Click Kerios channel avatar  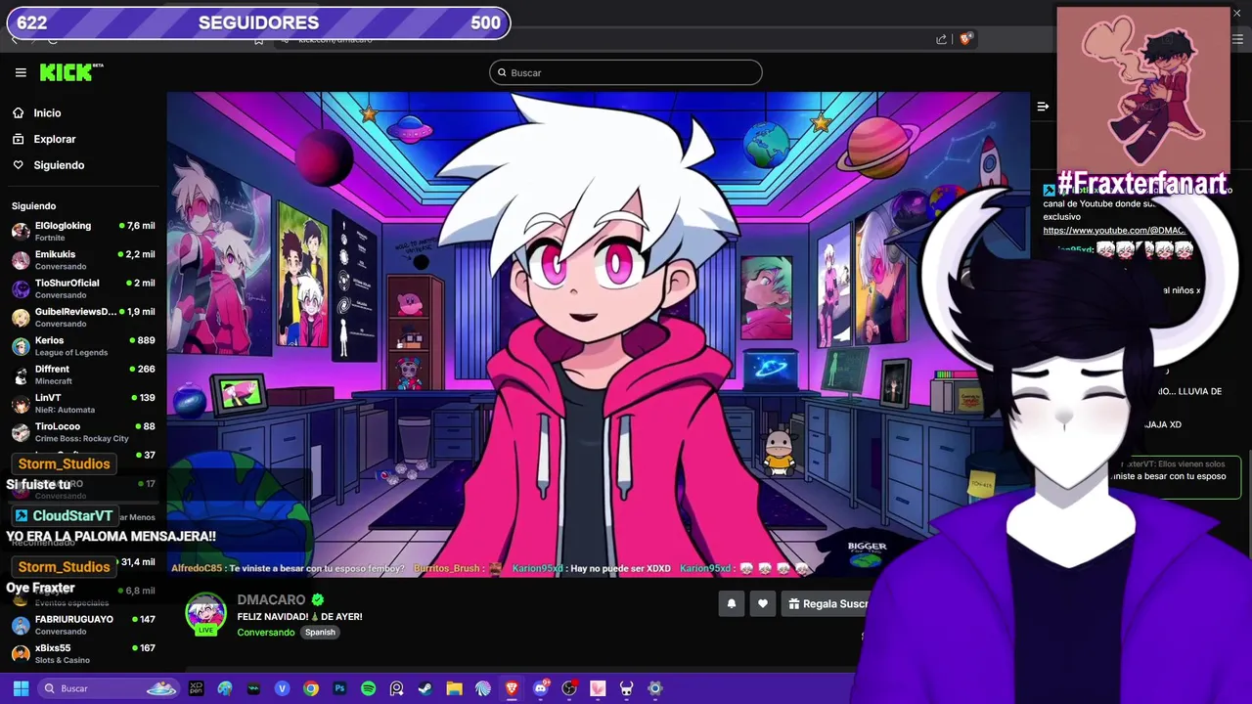[x=21, y=346]
